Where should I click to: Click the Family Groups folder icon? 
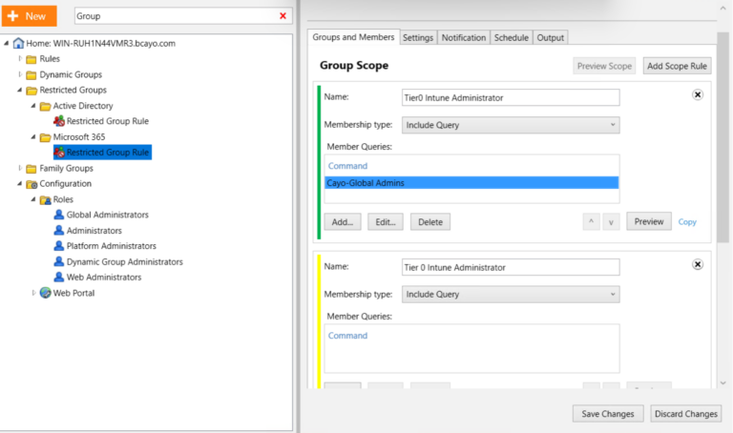[31, 169]
